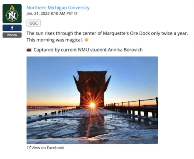Click the Facebook 'f' badge
The width and height of the screenshot is (194, 159).
12,28
